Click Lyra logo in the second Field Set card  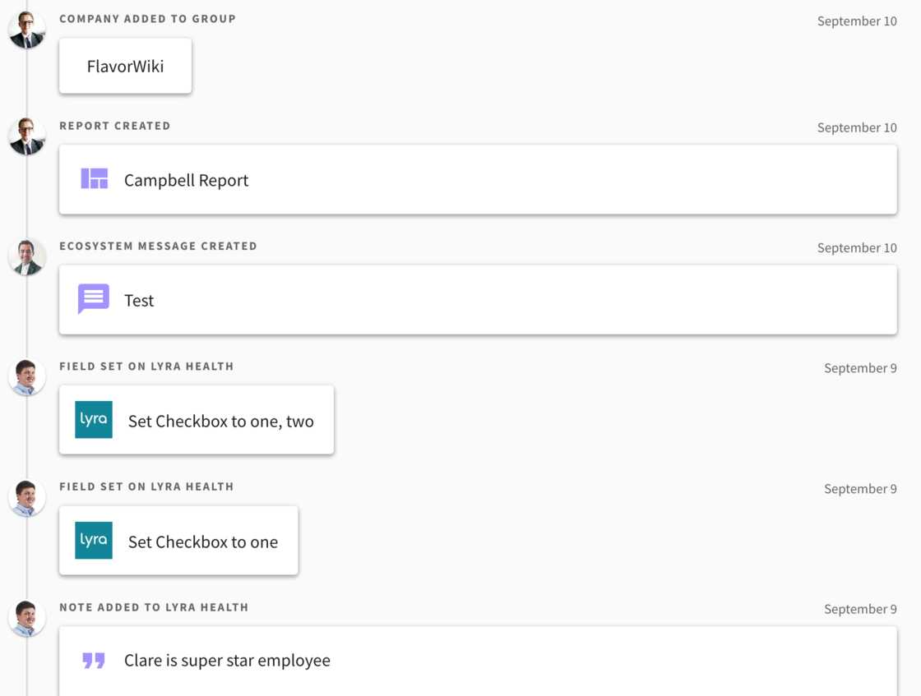pos(94,541)
